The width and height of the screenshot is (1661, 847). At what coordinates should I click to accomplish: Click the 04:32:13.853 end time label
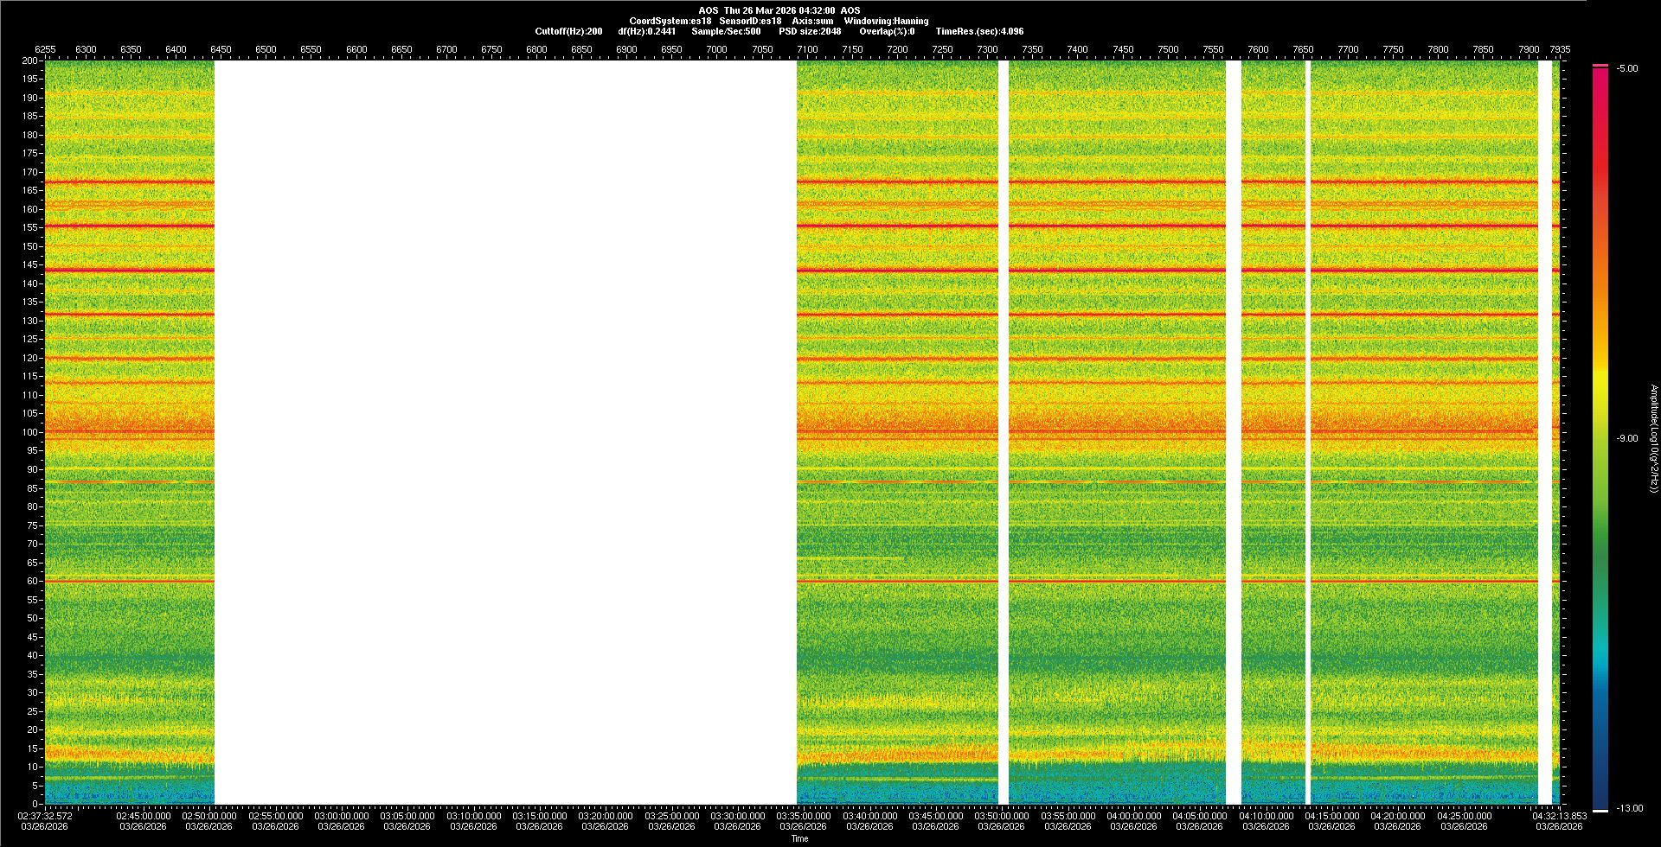(x=1559, y=816)
